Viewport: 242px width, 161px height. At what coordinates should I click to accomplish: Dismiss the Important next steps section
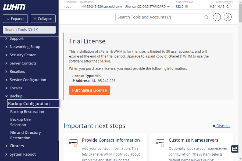tap(221, 126)
